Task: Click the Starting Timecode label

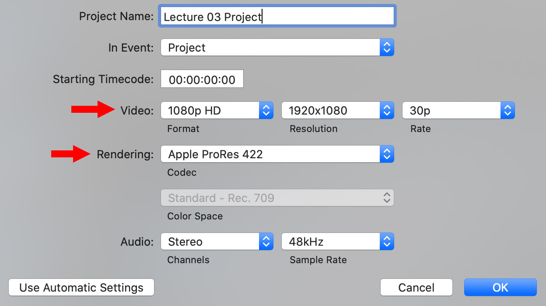Action: coord(103,80)
